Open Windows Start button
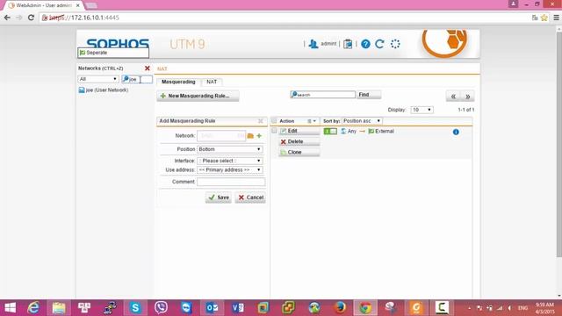 click(10, 307)
